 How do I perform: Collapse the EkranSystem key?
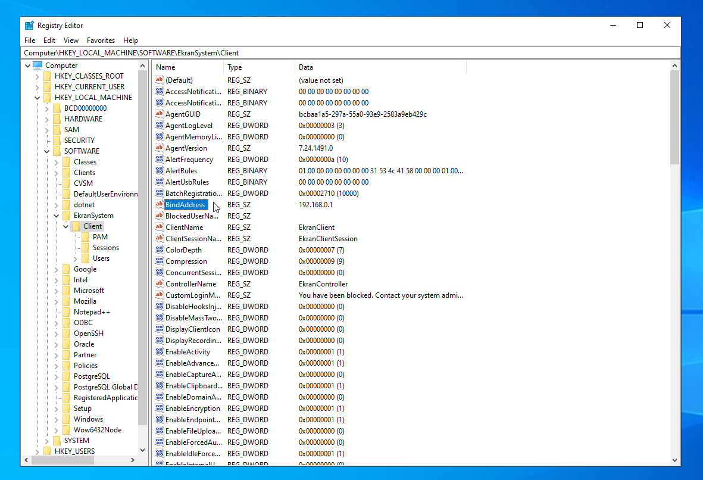tap(57, 216)
